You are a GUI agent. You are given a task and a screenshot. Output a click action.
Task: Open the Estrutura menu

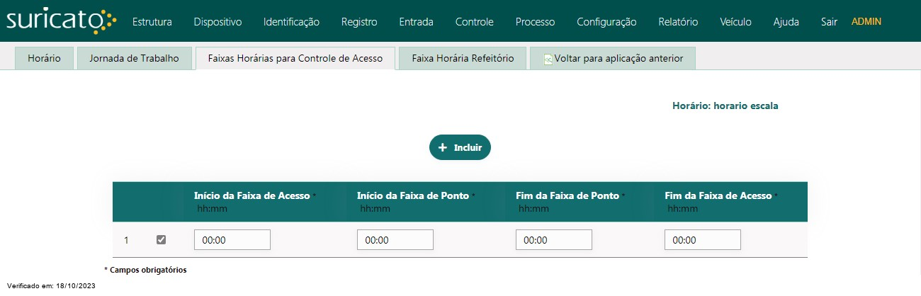click(152, 22)
